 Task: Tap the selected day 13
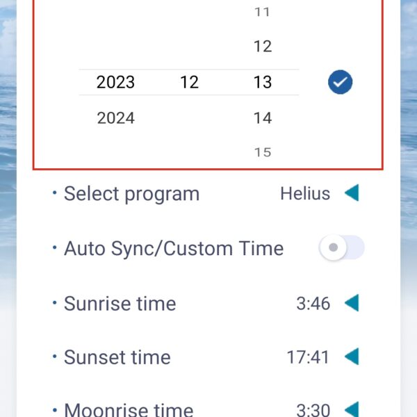coord(263,82)
